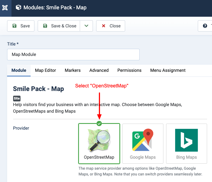The height and width of the screenshot is (182, 212).
Task: Focus the Title input field
Action: click(73, 55)
